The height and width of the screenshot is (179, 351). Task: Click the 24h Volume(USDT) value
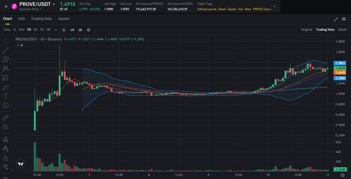[177, 9]
